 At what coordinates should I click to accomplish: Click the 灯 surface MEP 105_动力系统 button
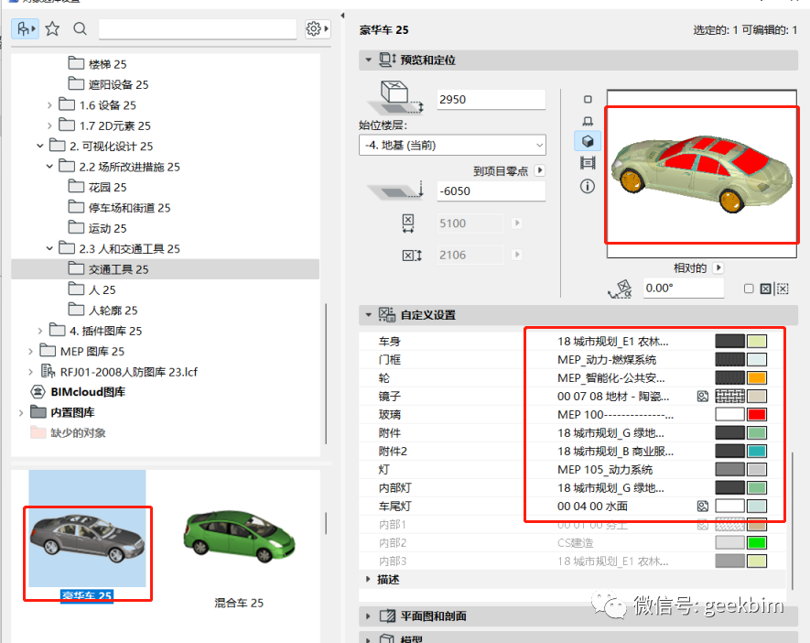[605, 470]
